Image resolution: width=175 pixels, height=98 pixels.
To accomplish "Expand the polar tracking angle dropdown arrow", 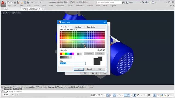I will pyautogui.click(x=117, y=95).
